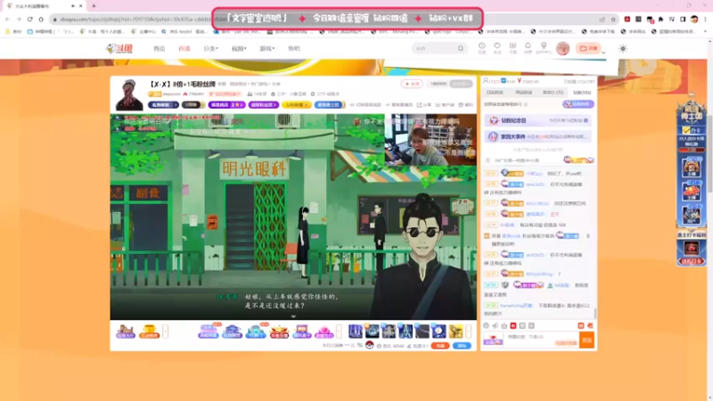The height and width of the screenshot is (401, 713).
Task: Open the gold treasure activity icon
Action: coord(149,331)
